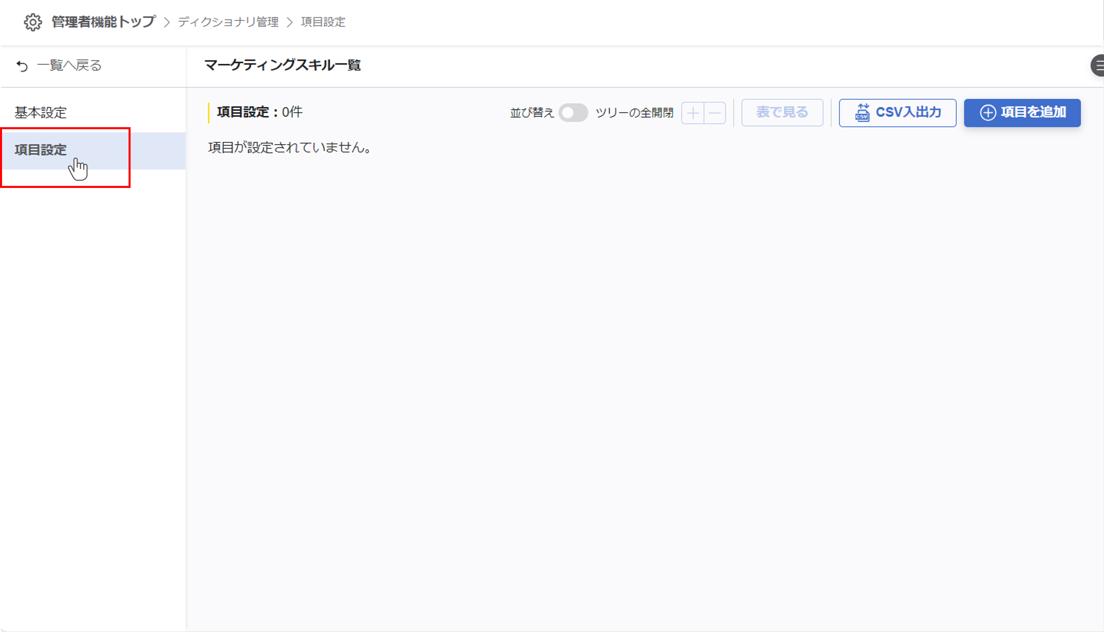
Task: Click the settings gear icon in breadcrumb
Action: pyautogui.click(x=32, y=22)
